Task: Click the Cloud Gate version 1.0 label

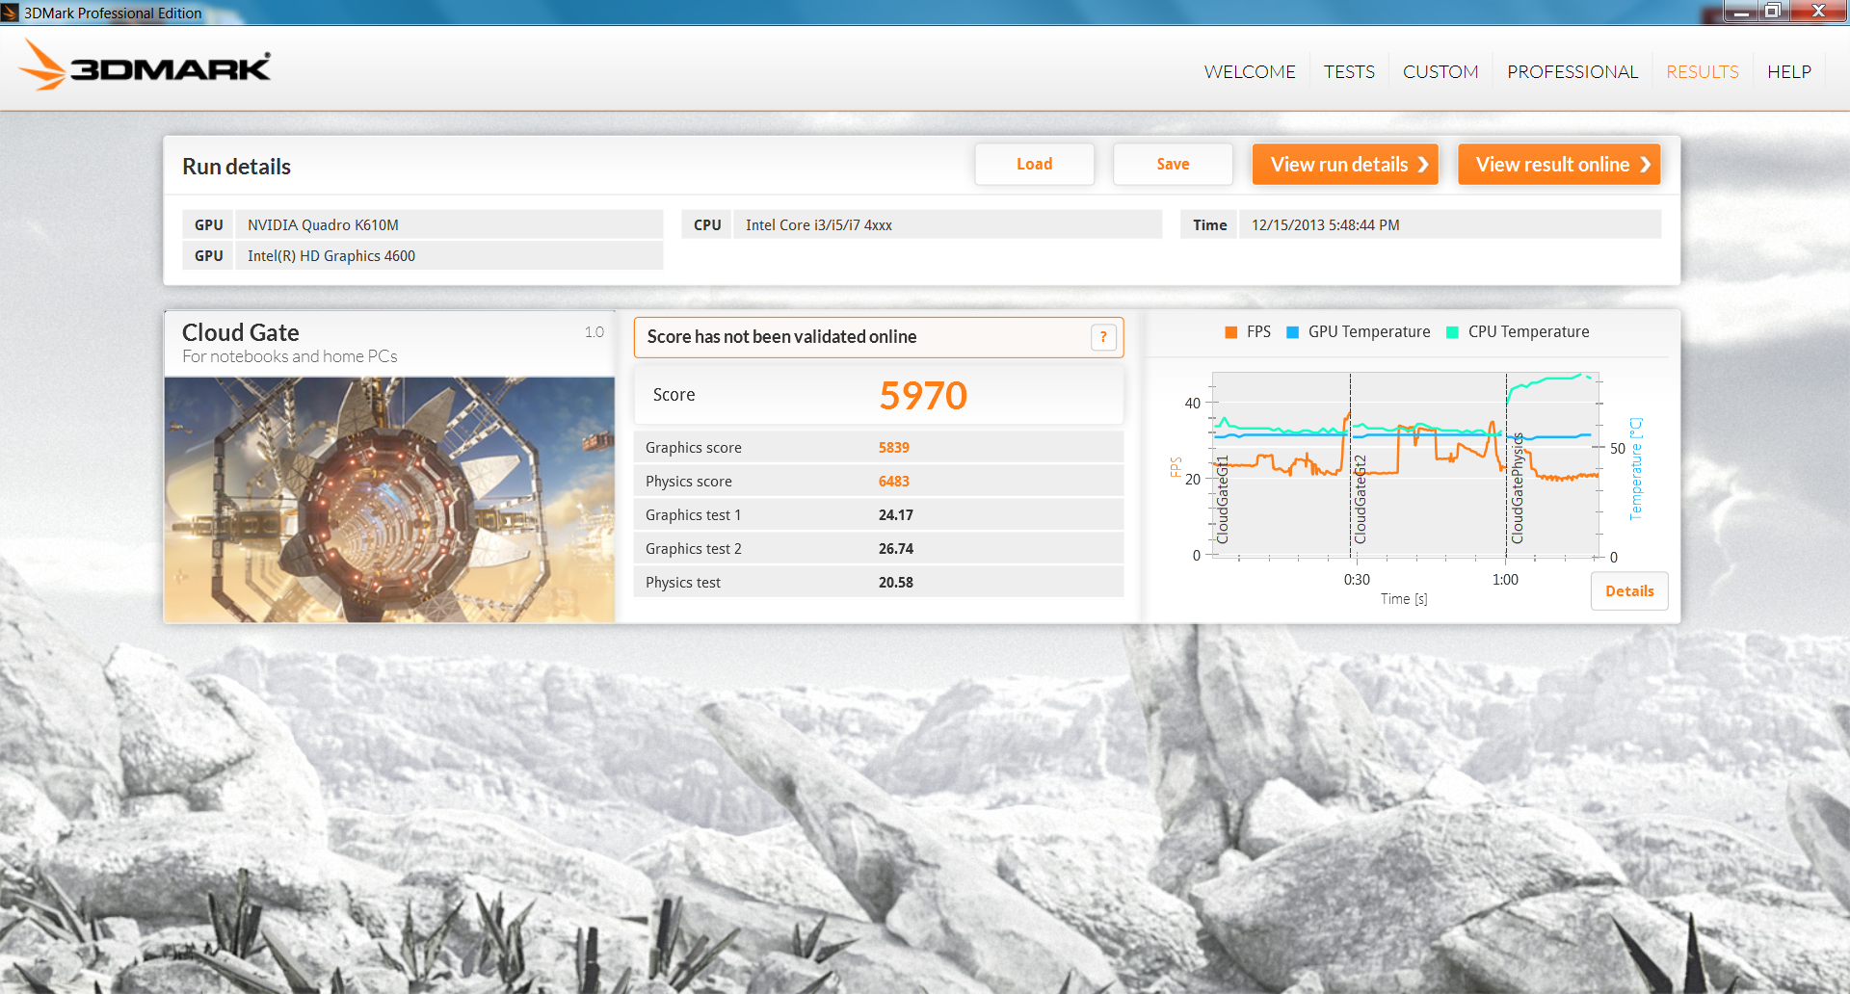Action: [x=594, y=332]
